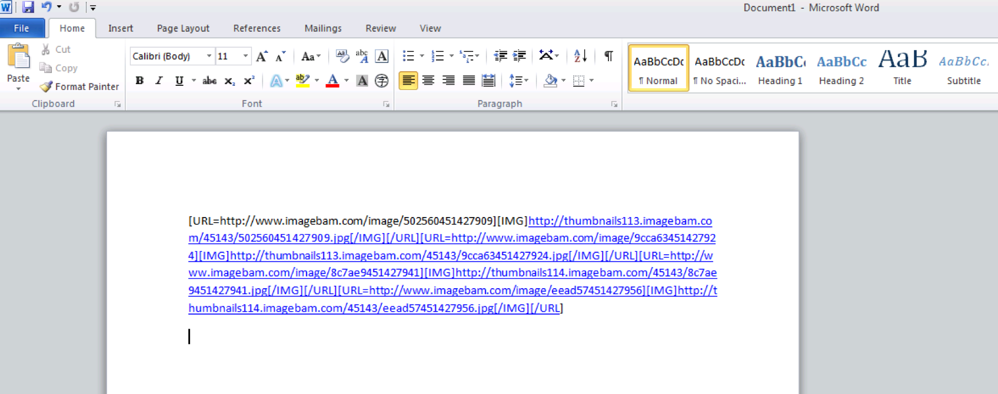Switch to the Mailings tab
Image resolution: width=998 pixels, height=394 pixels.
[x=322, y=28]
